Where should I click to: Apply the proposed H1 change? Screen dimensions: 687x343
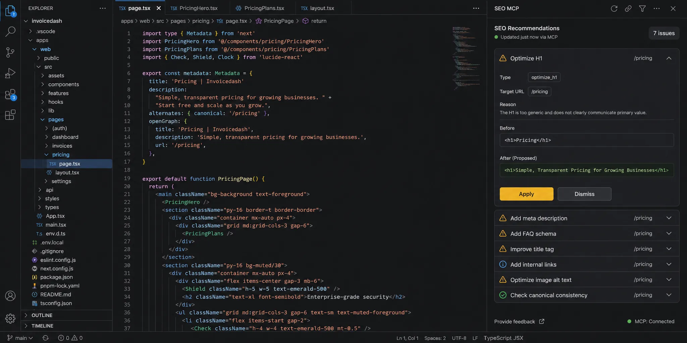526,194
